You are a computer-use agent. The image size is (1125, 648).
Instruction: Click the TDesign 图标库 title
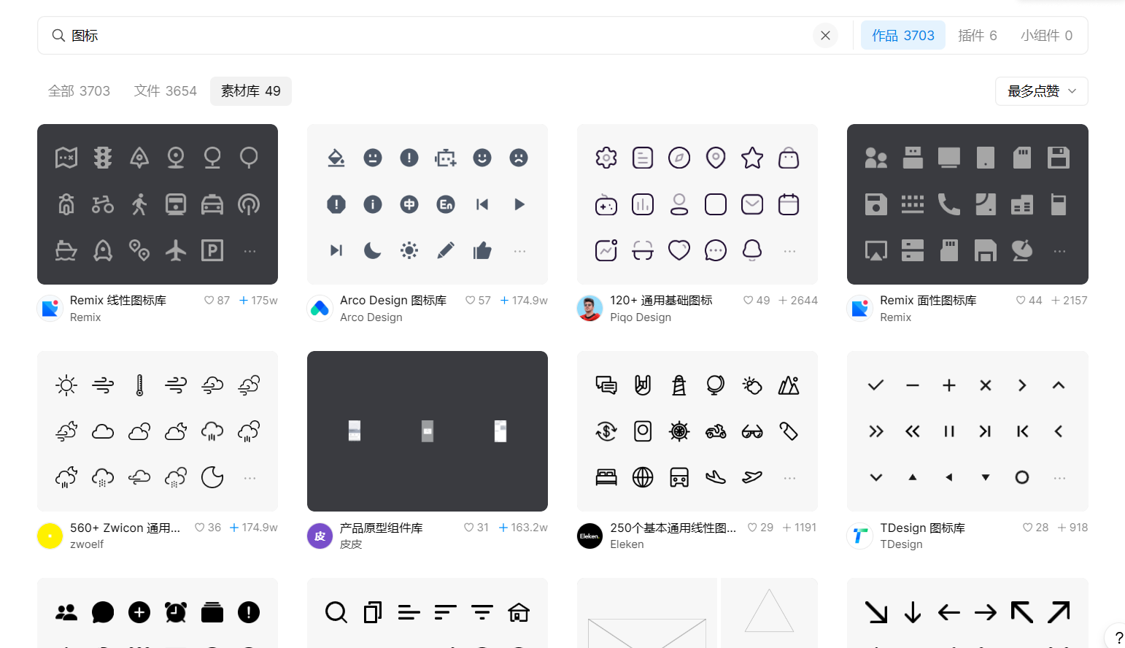coord(922,528)
